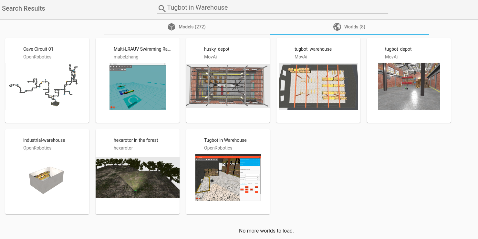478x239 pixels.
Task: Click the Search Results heading
Action: click(24, 8)
